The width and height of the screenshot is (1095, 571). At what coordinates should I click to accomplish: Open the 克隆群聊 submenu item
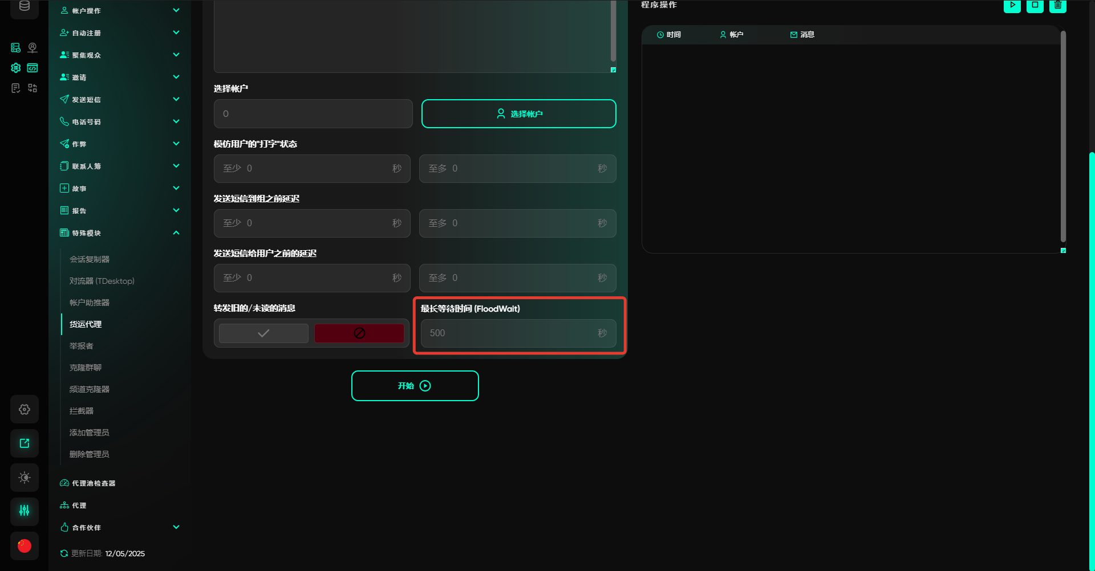[x=86, y=368]
